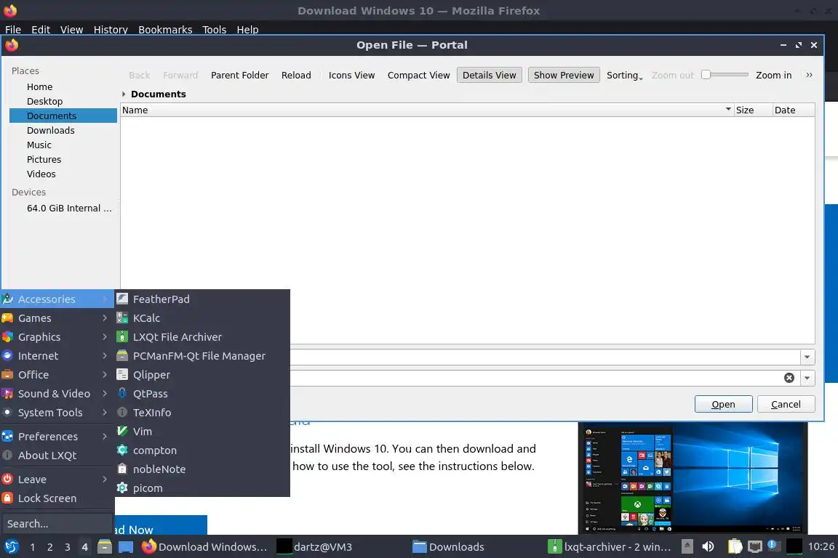
Task: Sort by the Name column header
Action: 426,110
